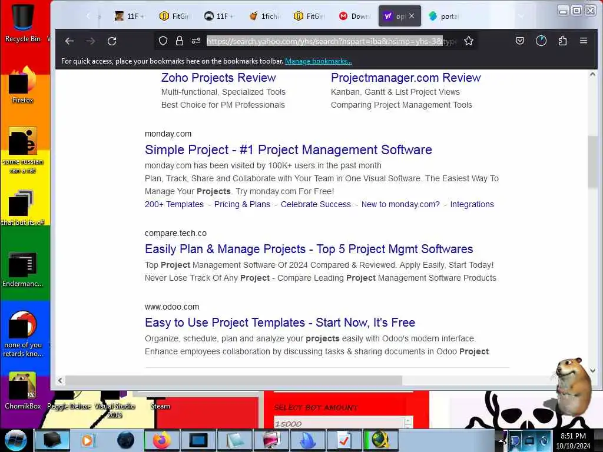Click the horizontal scrollbar thumb
The height and width of the screenshot is (452, 603).
(233, 381)
